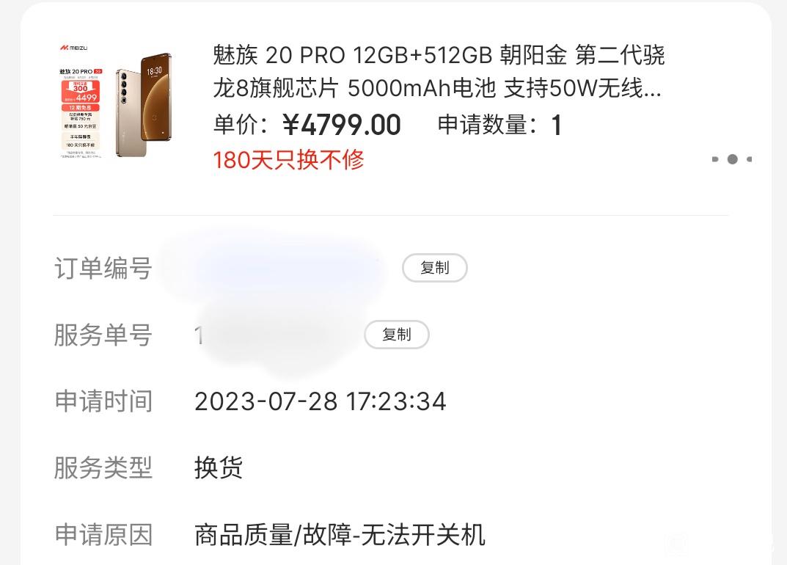Open the 魅族 20 PRO product title
This screenshot has width=787, height=565.
pyautogui.click(x=439, y=71)
